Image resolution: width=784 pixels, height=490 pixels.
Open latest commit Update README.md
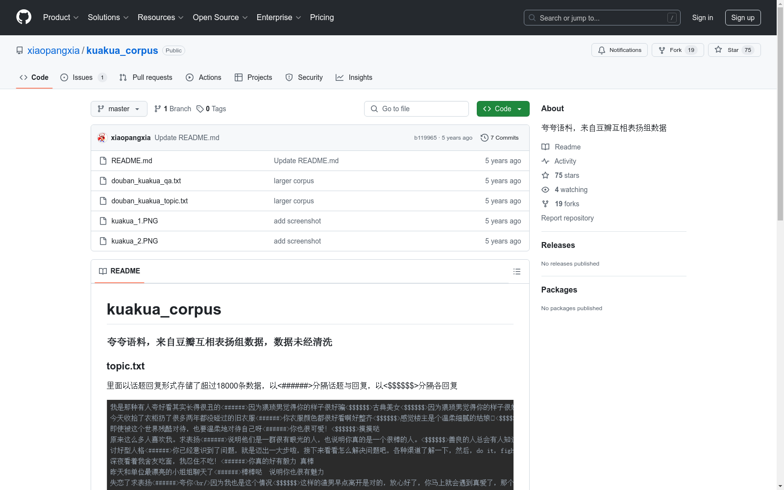tap(187, 138)
